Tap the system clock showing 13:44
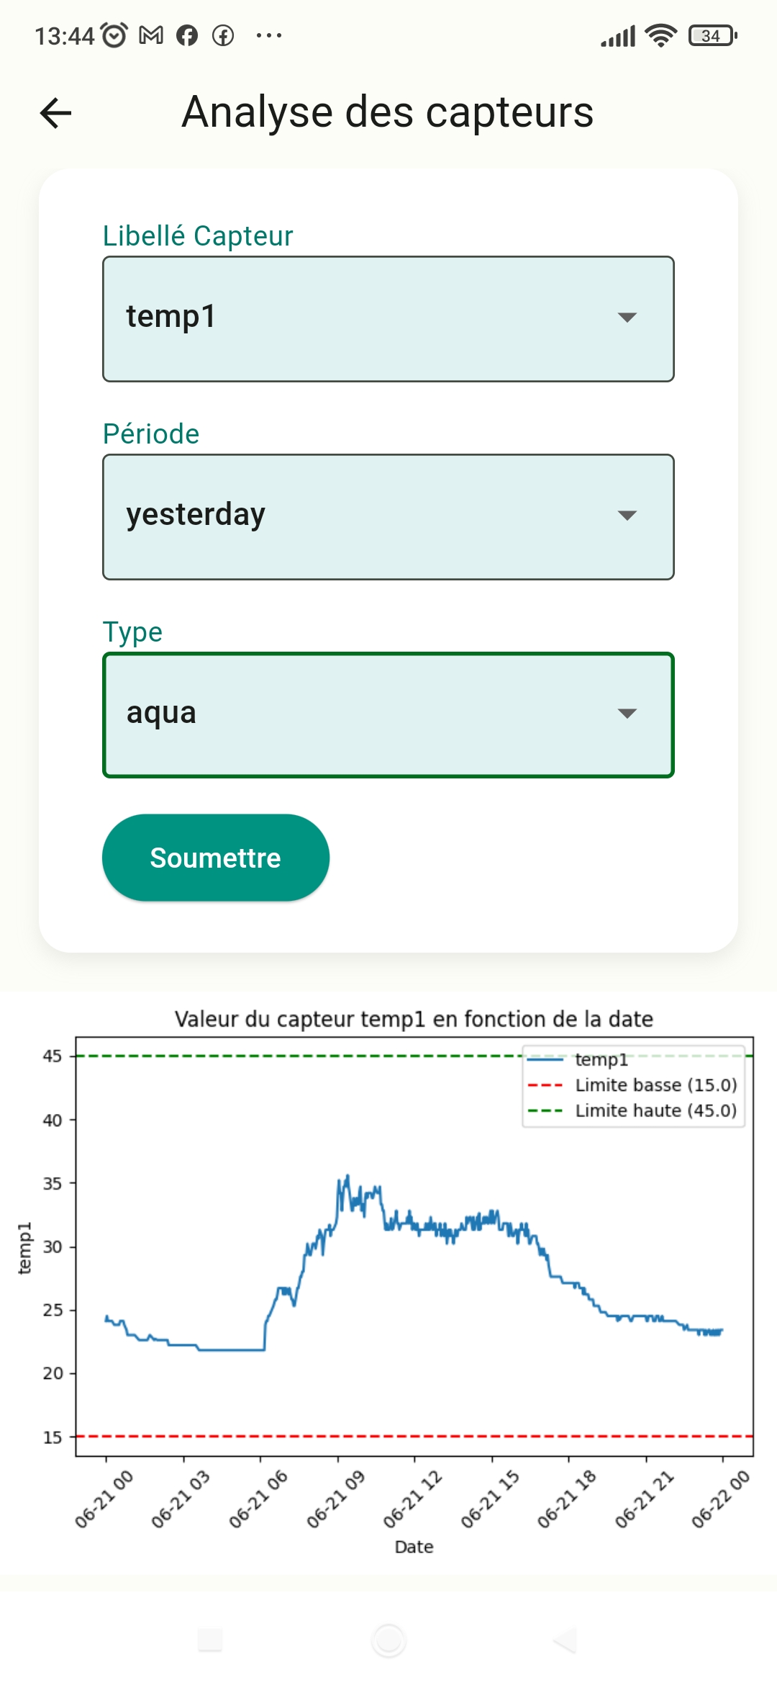This screenshot has width=777, height=1685. 65,36
